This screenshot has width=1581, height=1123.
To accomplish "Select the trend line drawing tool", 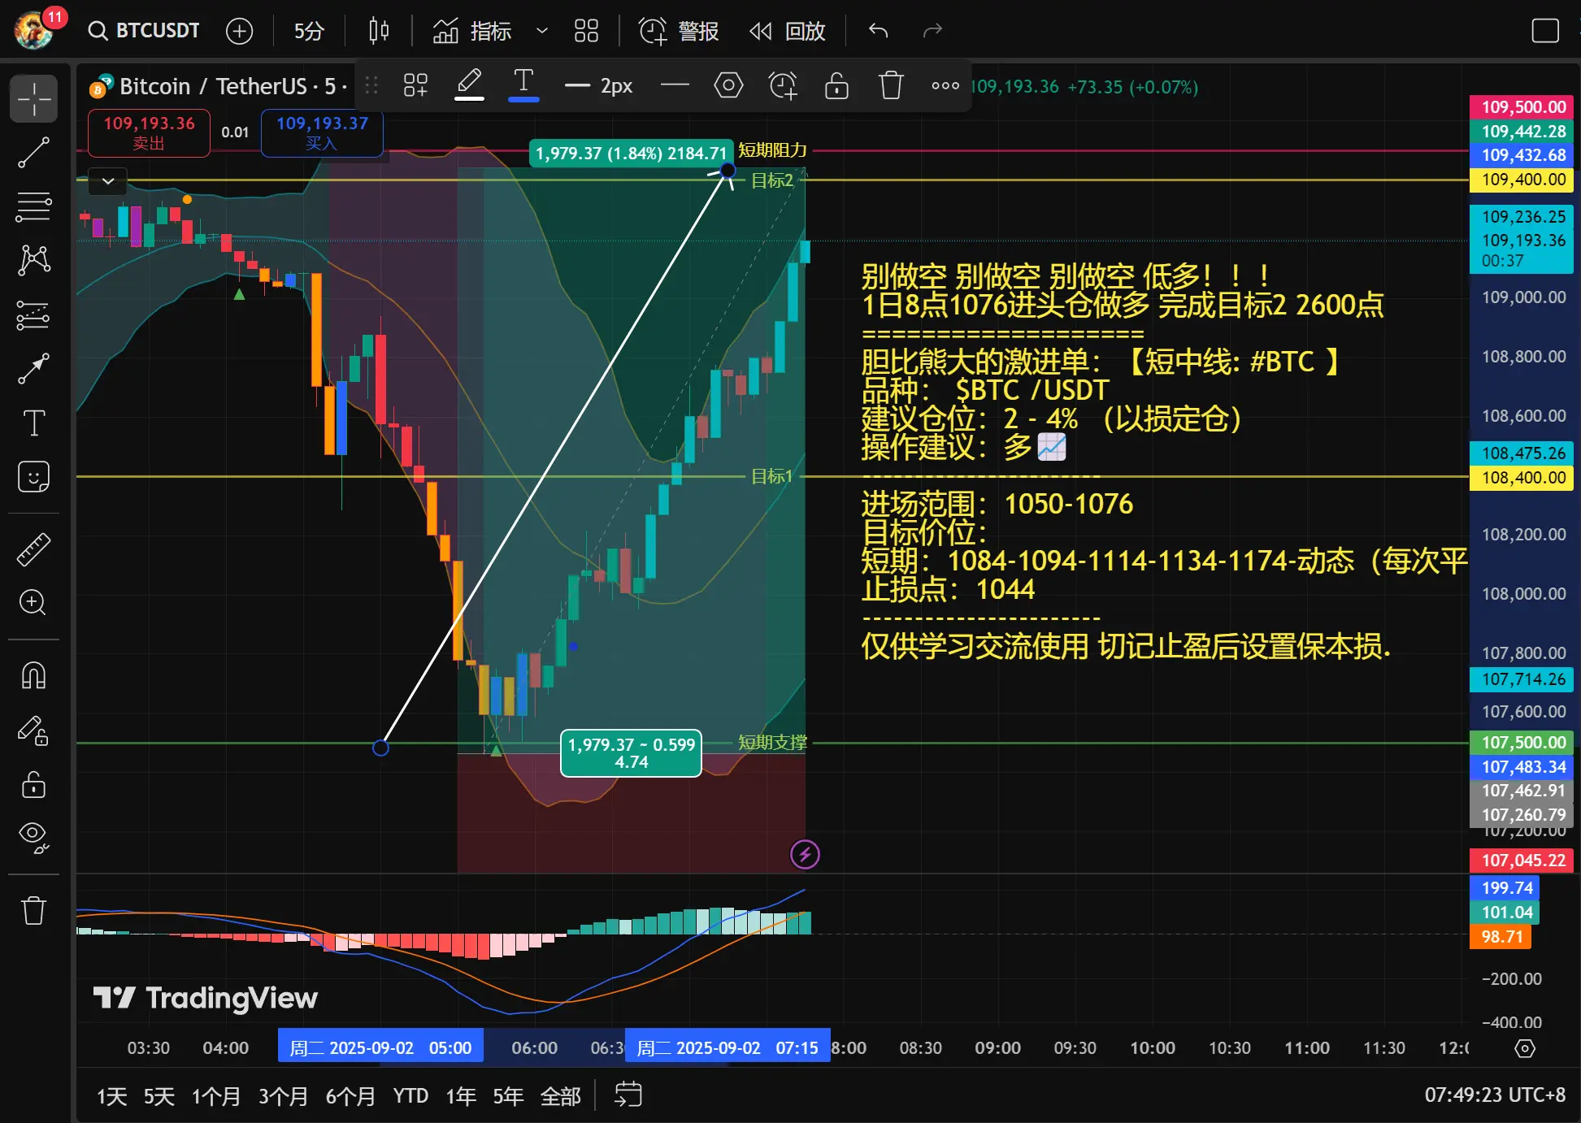I will [33, 153].
